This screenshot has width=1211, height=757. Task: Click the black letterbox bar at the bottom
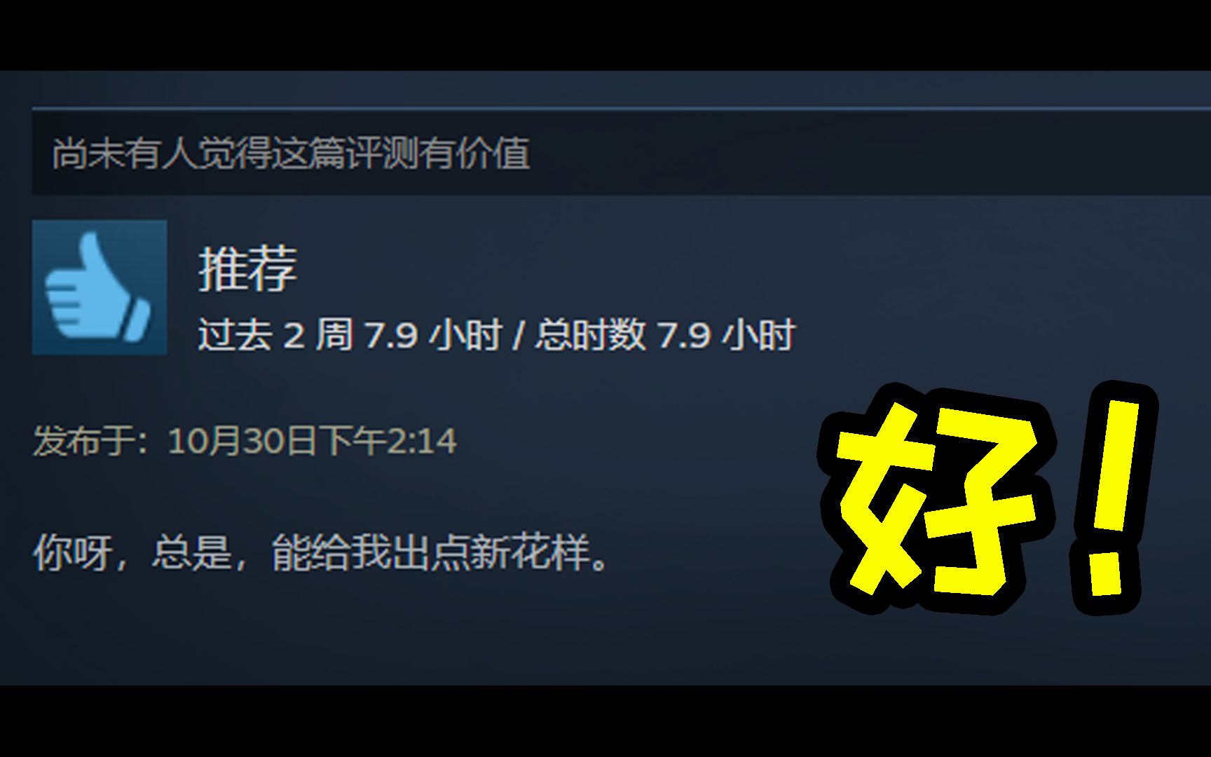pyautogui.click(x=605, y=721)
